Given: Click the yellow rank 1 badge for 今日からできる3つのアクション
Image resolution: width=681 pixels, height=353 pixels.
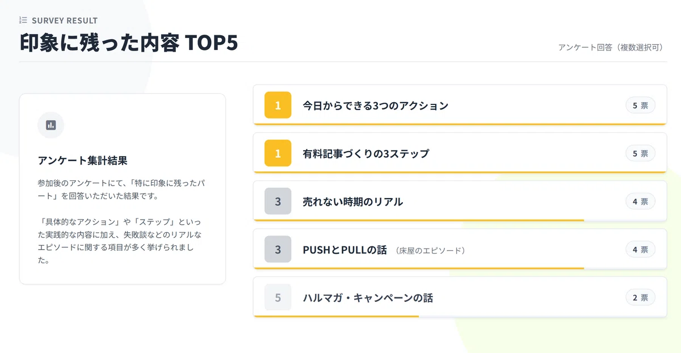Looking at the screenshot, I should pos(278,105).
